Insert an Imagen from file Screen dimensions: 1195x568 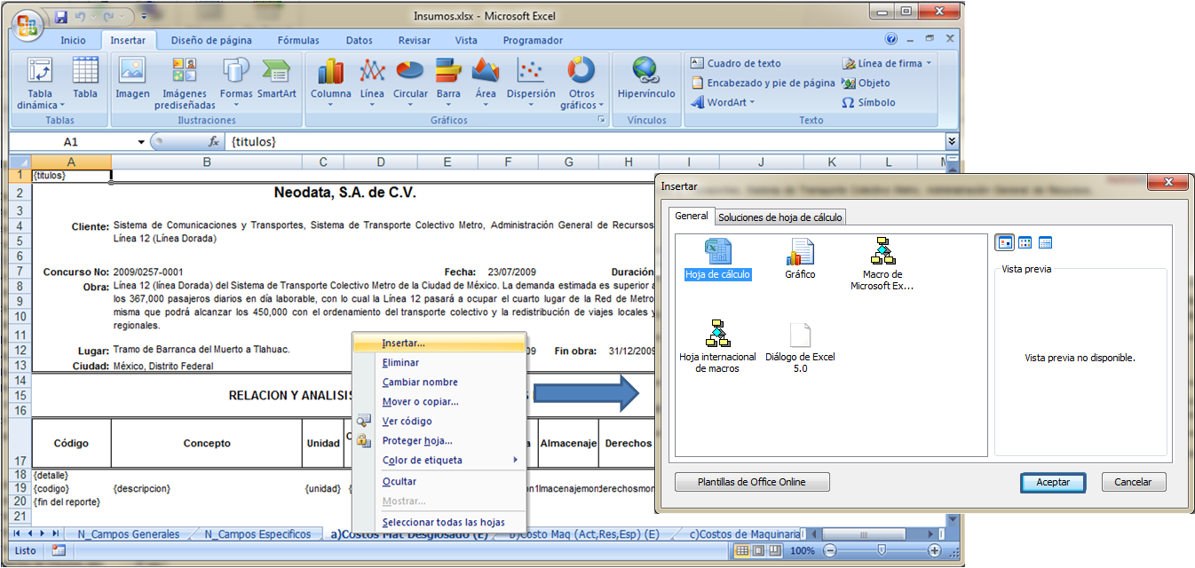[132, 78]
